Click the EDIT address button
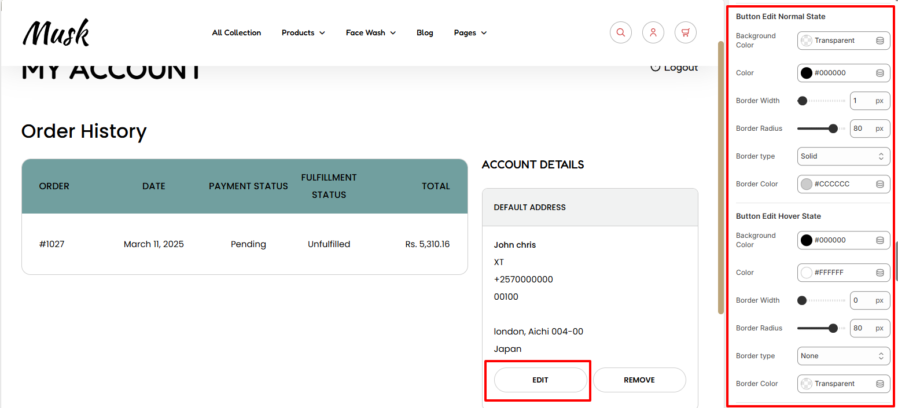The height and width of the screenshot is (408, 898). point(540,380)
